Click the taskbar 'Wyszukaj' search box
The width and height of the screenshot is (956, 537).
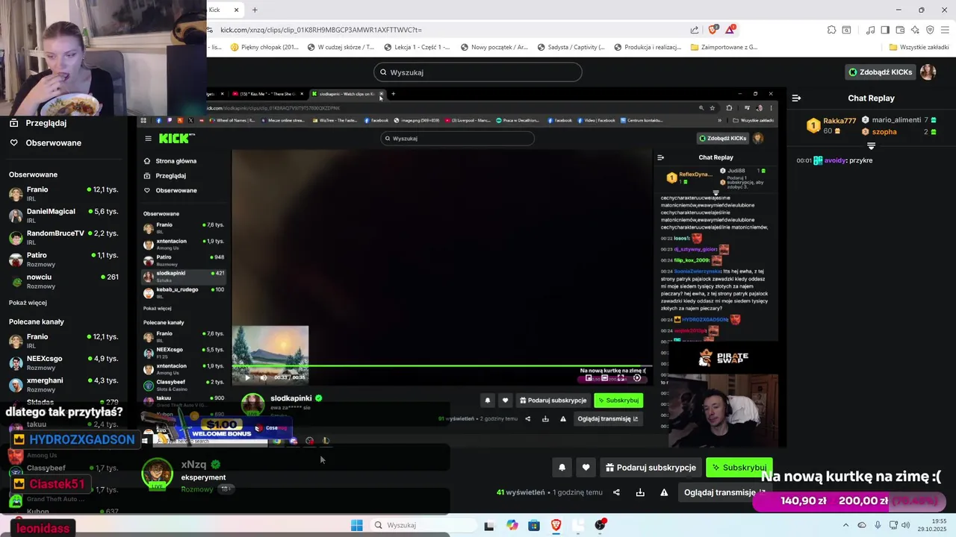(423, 525)
